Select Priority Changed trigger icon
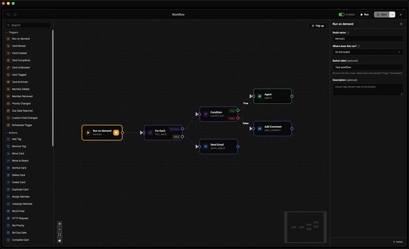 pyautogui.click(x=8, y=104)
